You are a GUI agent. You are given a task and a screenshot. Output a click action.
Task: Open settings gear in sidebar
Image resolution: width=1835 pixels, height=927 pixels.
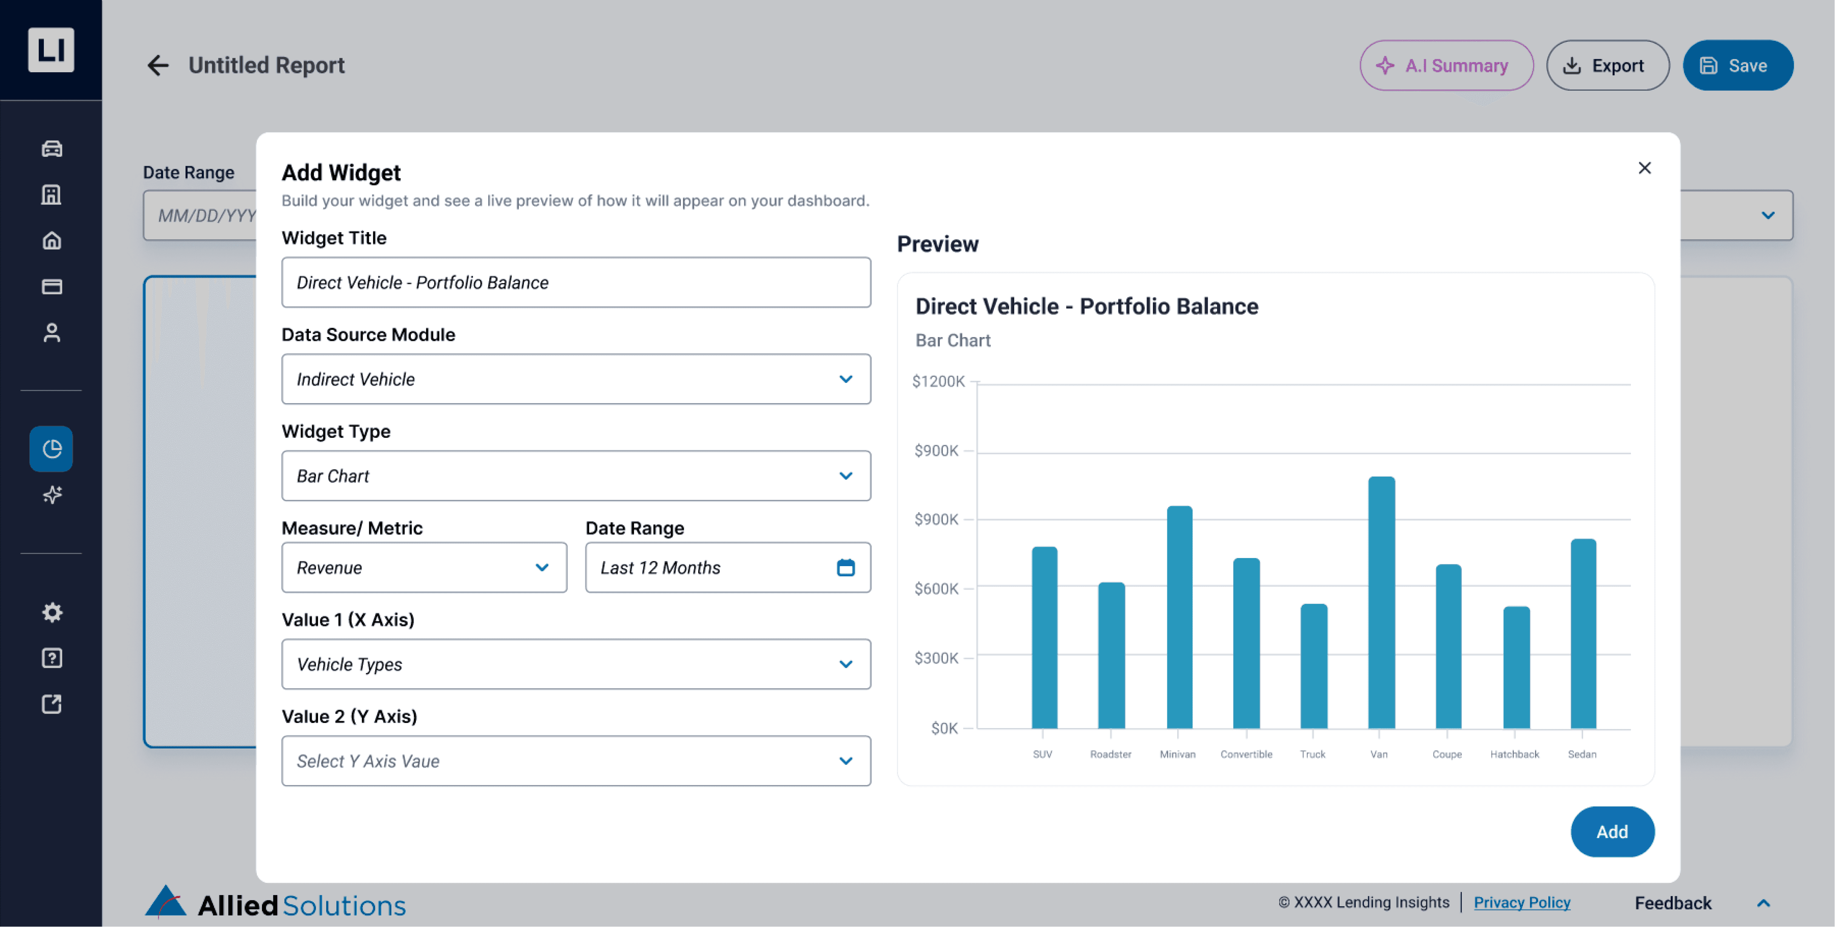pos(51,612)
